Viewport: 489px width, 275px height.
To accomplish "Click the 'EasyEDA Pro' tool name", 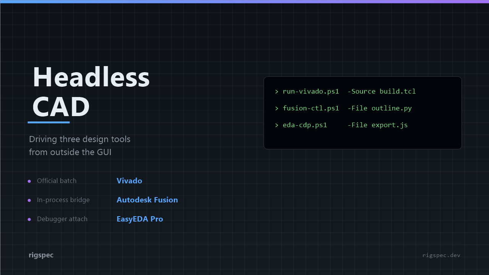I will (x=140, y=219).
